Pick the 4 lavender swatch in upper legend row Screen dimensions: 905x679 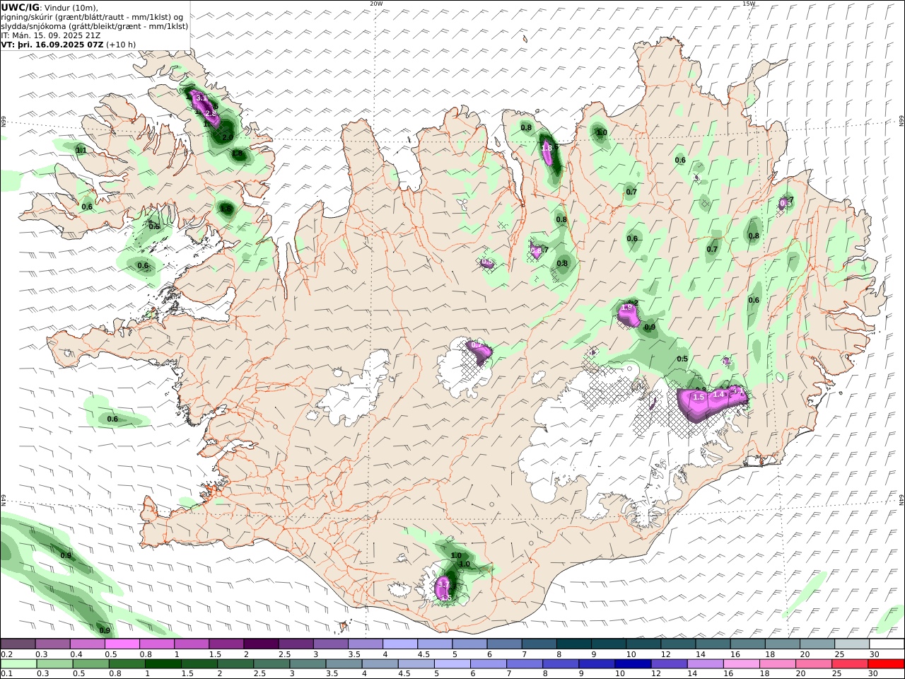(400, 644)
